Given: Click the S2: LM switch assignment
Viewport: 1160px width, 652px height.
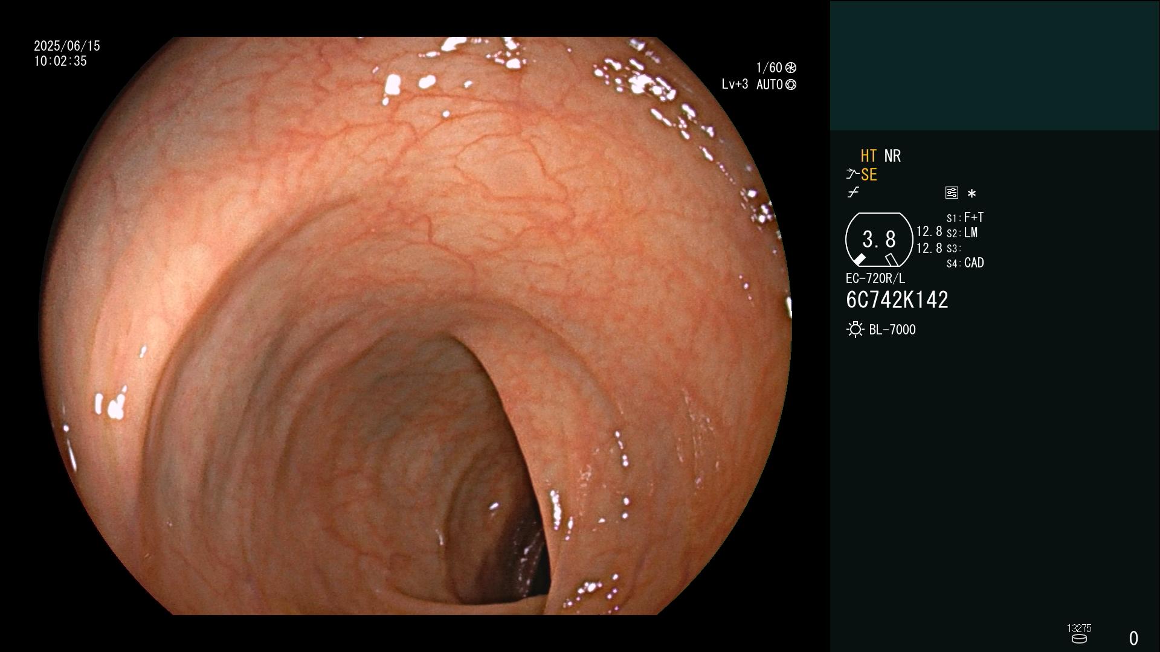Looking at the screenshot, I should pos(962,233).
